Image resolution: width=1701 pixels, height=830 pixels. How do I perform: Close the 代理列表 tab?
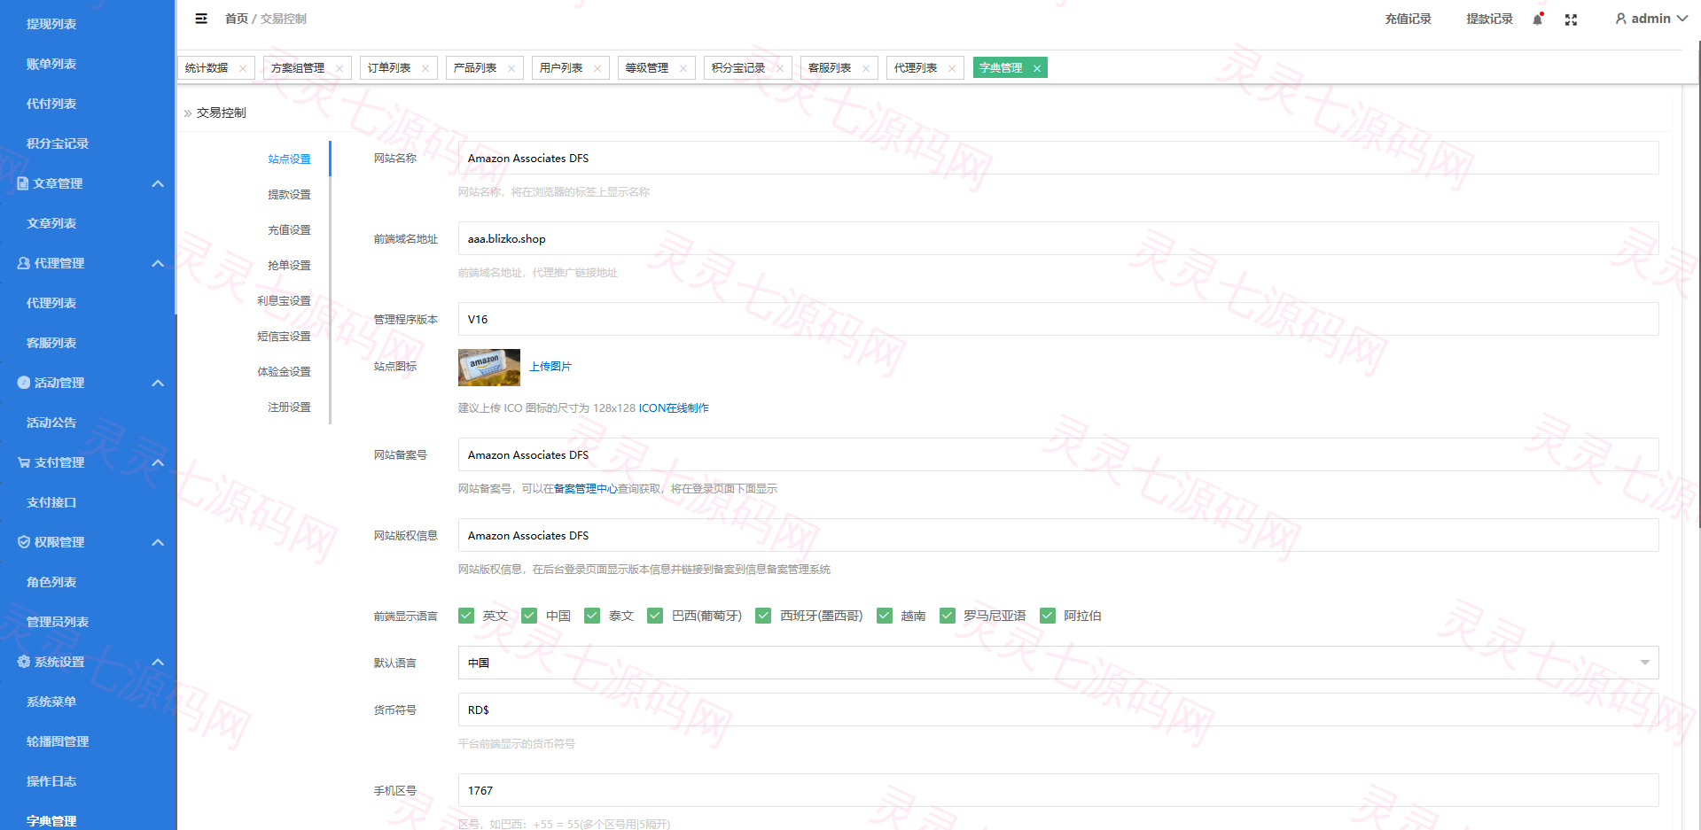952,68
